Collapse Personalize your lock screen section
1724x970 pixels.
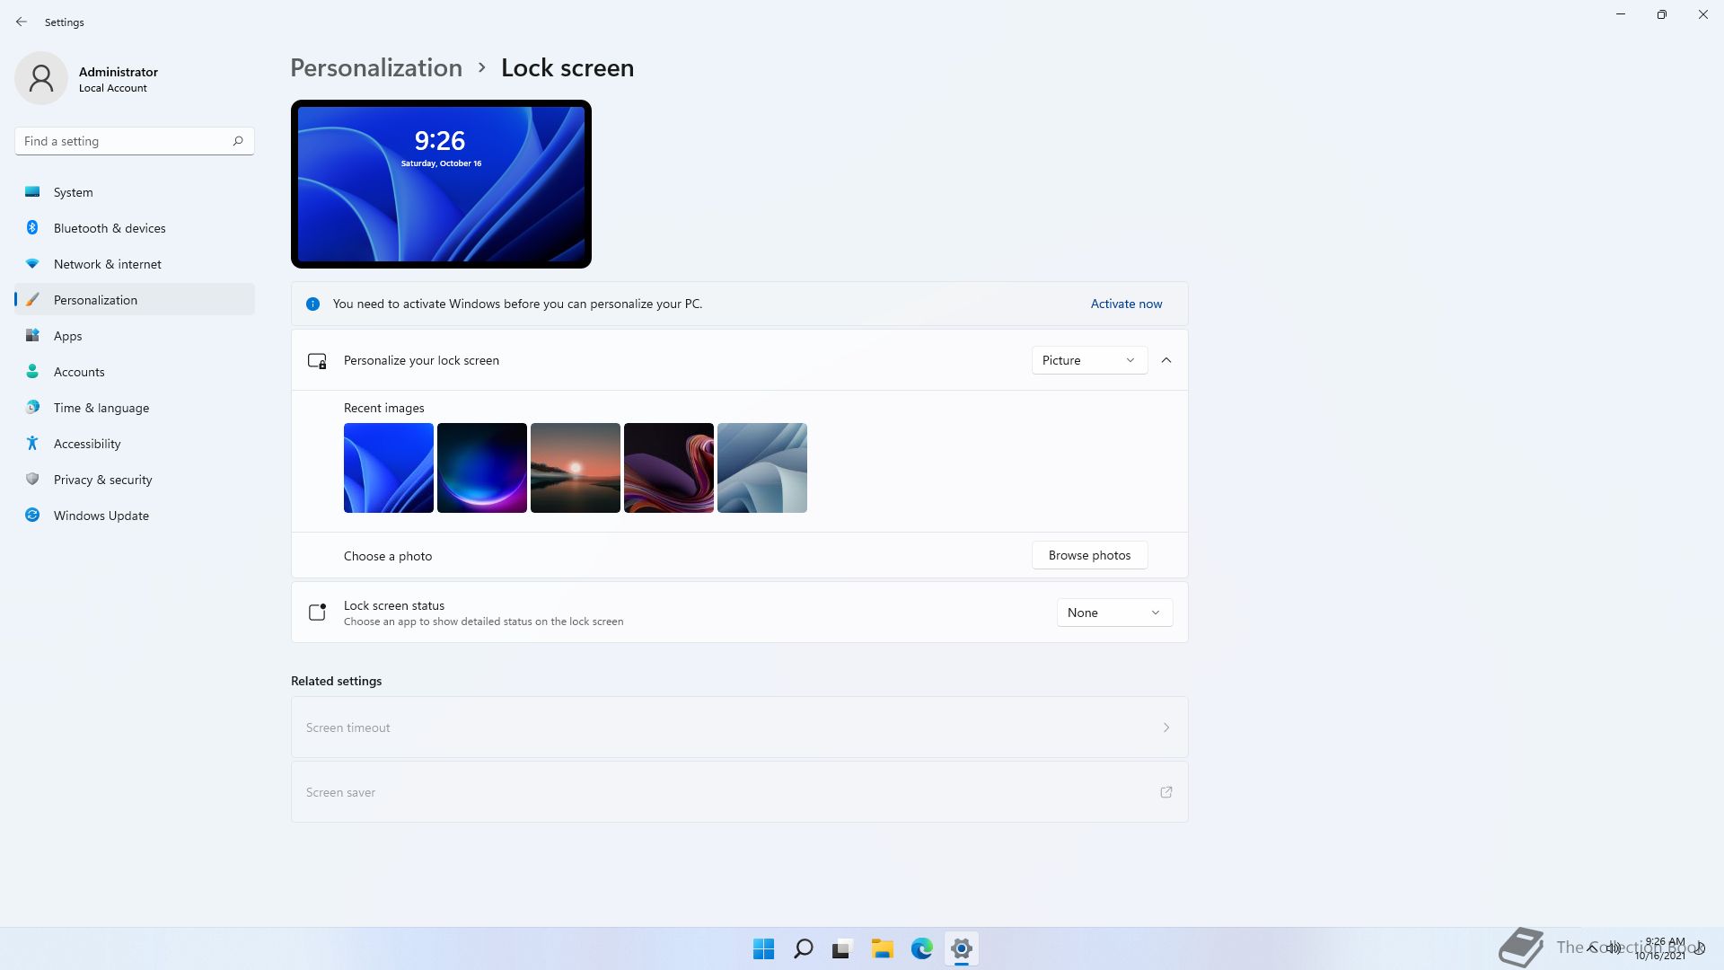click(x=1166, y=360)
